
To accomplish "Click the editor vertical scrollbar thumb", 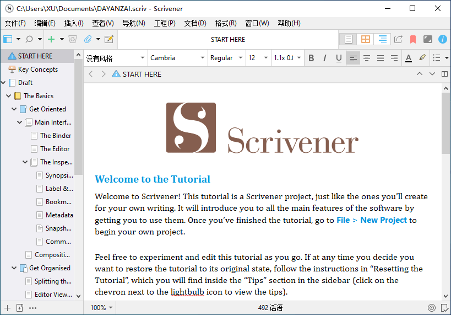I will [x=445, y=124].
